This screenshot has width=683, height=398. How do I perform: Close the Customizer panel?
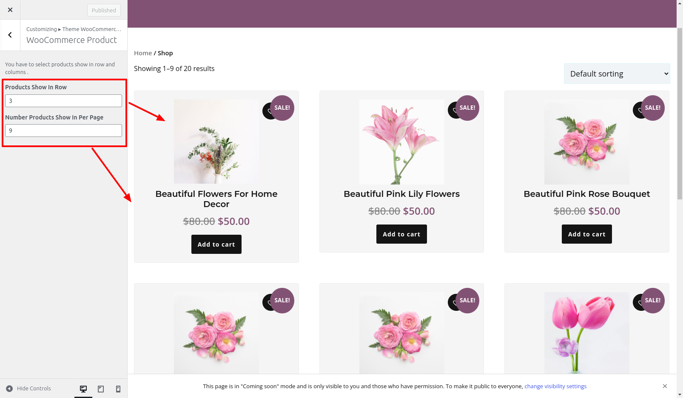10,10
